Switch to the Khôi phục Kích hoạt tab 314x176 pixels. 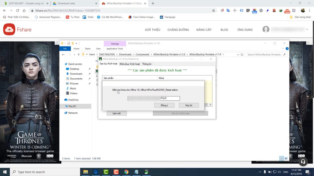(x=129, y=64)
